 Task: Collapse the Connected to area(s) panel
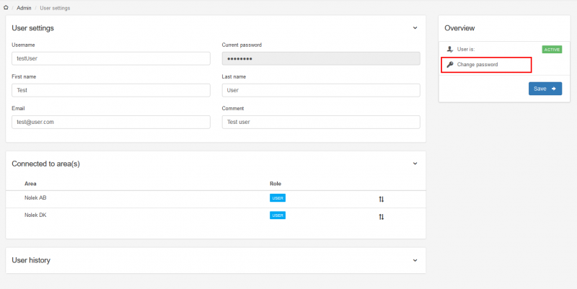(x=415, y=164)
